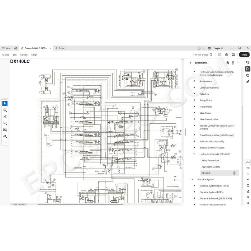Collapse the Hydraulic Schematic (DX140LC) bookmark
The width and height of the screenshot is (251, 251).
tap(194, 154)
